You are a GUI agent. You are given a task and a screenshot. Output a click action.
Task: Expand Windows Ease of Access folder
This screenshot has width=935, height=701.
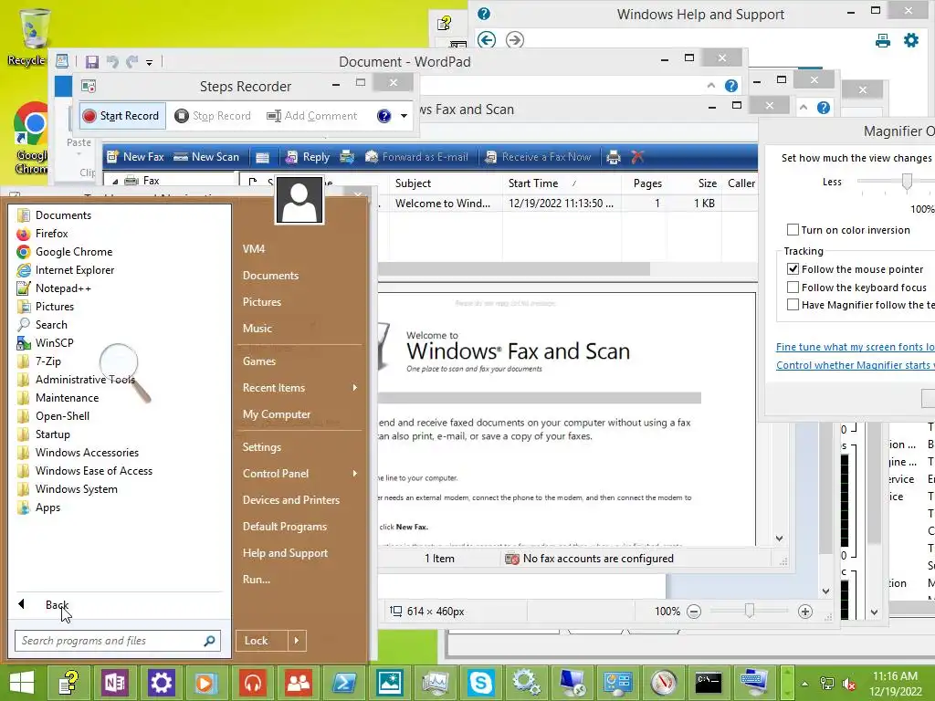click(x=94, y=471)
